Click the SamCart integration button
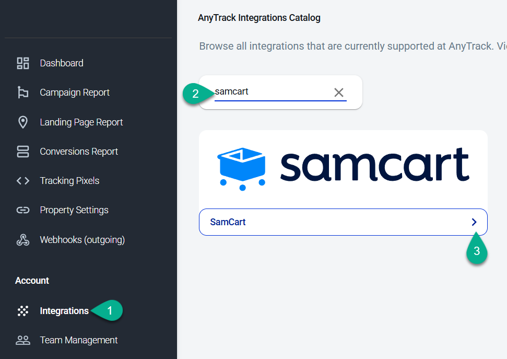 343,222
